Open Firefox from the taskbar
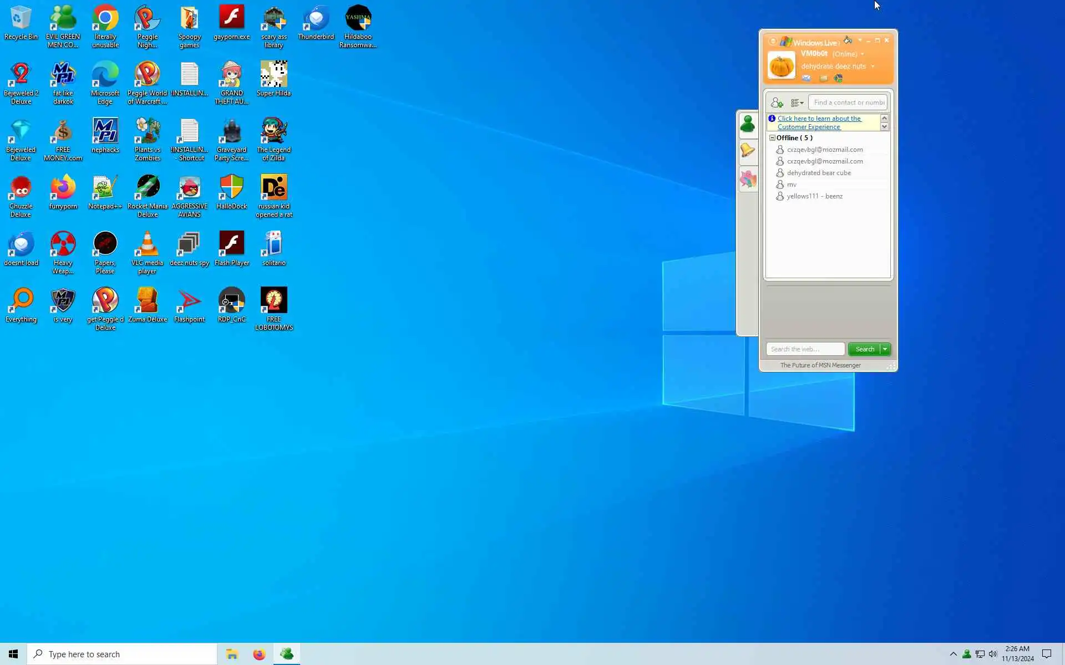Viewport: 1065px width, 665px height. point(259,654)
